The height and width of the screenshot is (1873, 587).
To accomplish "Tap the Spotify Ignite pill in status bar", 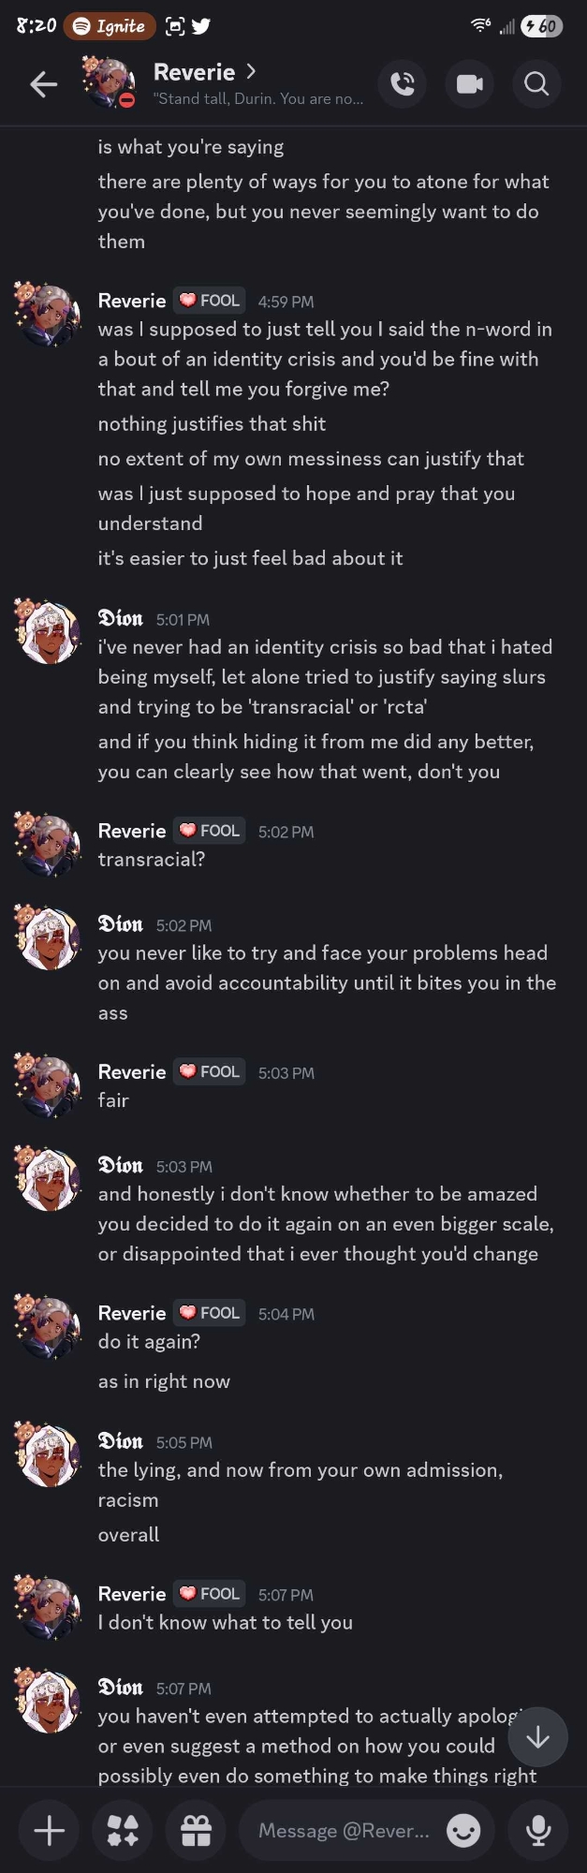I will tap(110, 26).
